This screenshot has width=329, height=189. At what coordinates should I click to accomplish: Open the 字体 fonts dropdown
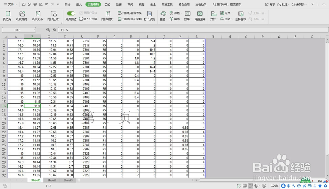pos(176,19)
